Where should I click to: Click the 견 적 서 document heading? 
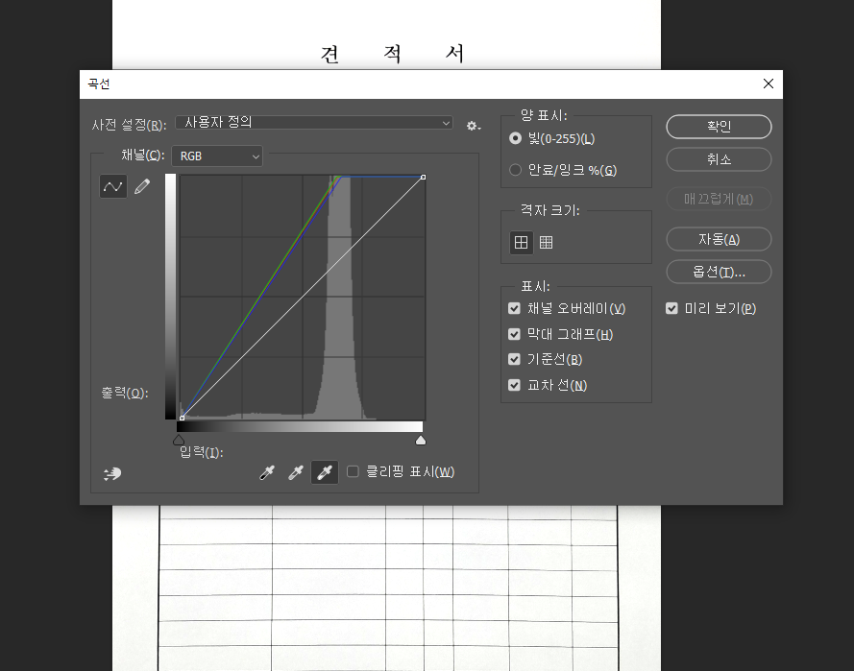tap(392, 54)
